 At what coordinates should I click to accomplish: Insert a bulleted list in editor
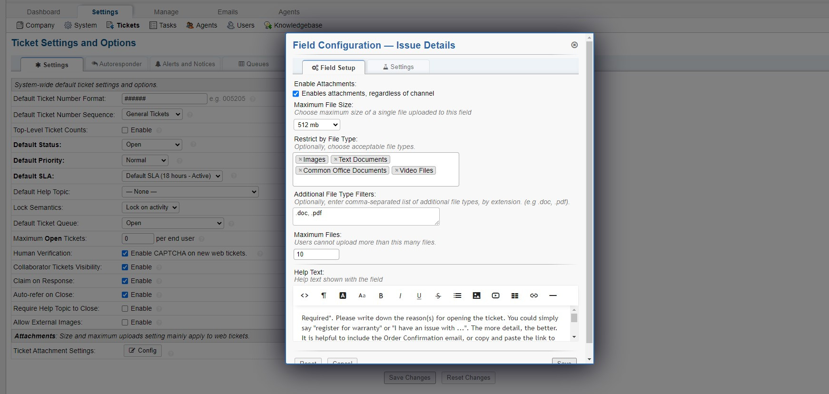(457, 295)
